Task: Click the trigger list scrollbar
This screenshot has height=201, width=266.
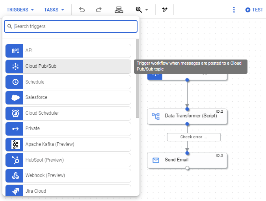Action: pos(138,79)
